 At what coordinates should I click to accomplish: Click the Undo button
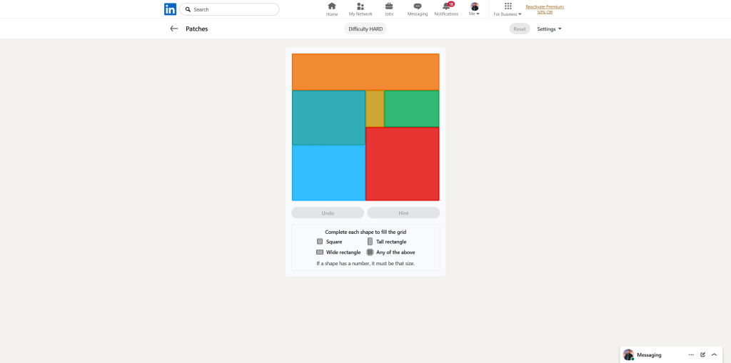328,213
